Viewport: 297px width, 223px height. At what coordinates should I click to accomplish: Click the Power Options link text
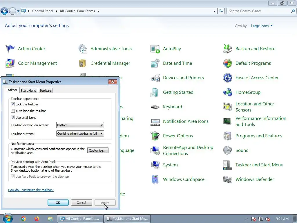[x=178, y=136]
